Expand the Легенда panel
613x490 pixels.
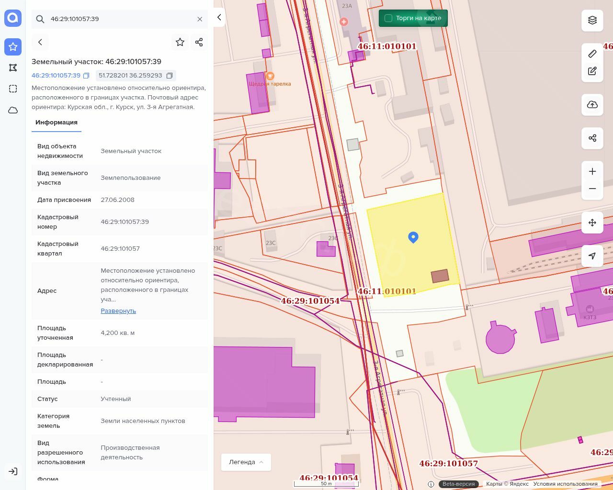pyautogui.click(x=246, y=462)
